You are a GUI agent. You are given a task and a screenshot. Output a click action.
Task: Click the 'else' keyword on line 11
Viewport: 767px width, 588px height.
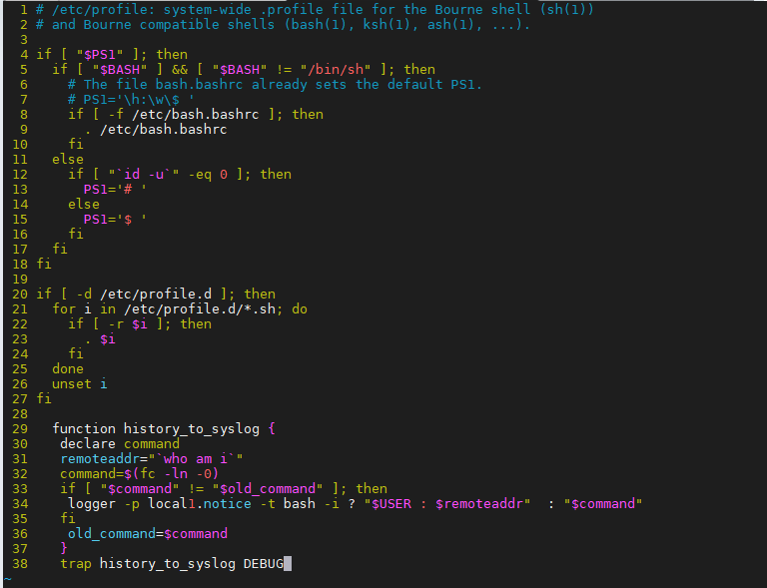tap(68, 160)
